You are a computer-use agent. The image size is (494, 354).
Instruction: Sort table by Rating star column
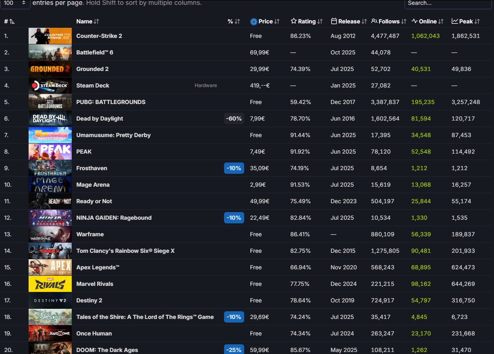click(306, 21)
